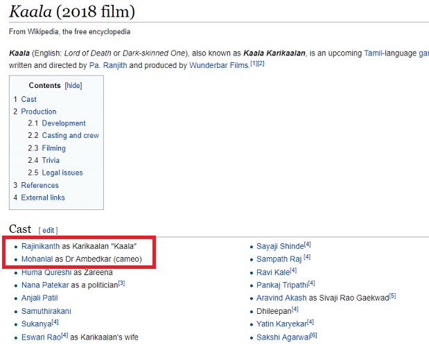Click the page title Kaala (2018 film)
The width and height of the screenshot is (429, 352).
[x=72, y=12]
